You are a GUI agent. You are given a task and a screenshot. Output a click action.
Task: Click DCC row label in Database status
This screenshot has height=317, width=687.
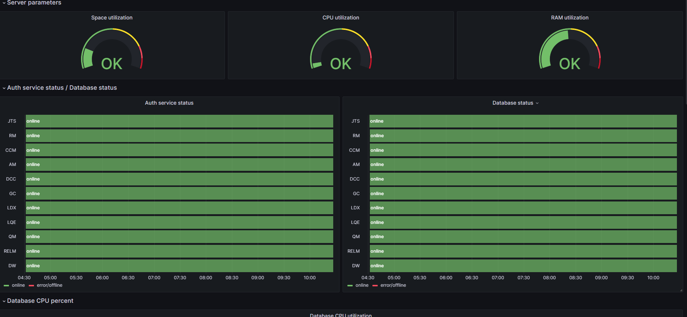355,179
